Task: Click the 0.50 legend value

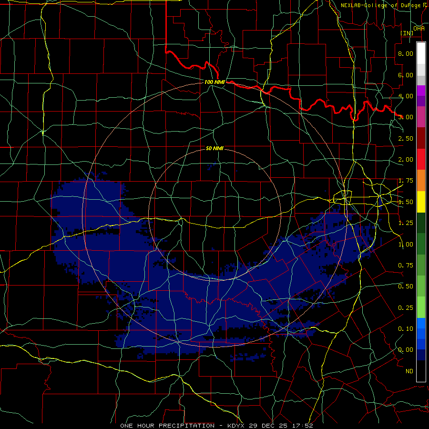Action: 406,286
